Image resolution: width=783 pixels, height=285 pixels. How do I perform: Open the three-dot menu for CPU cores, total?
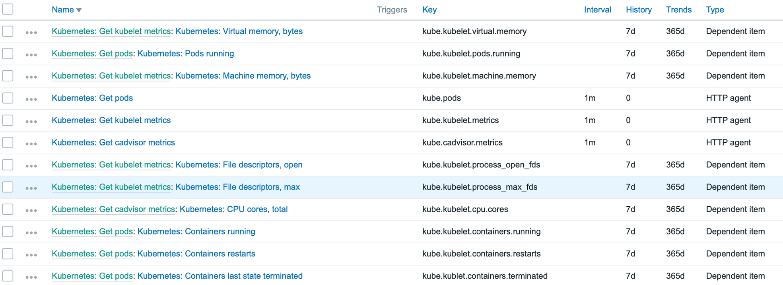click(31, 211)
